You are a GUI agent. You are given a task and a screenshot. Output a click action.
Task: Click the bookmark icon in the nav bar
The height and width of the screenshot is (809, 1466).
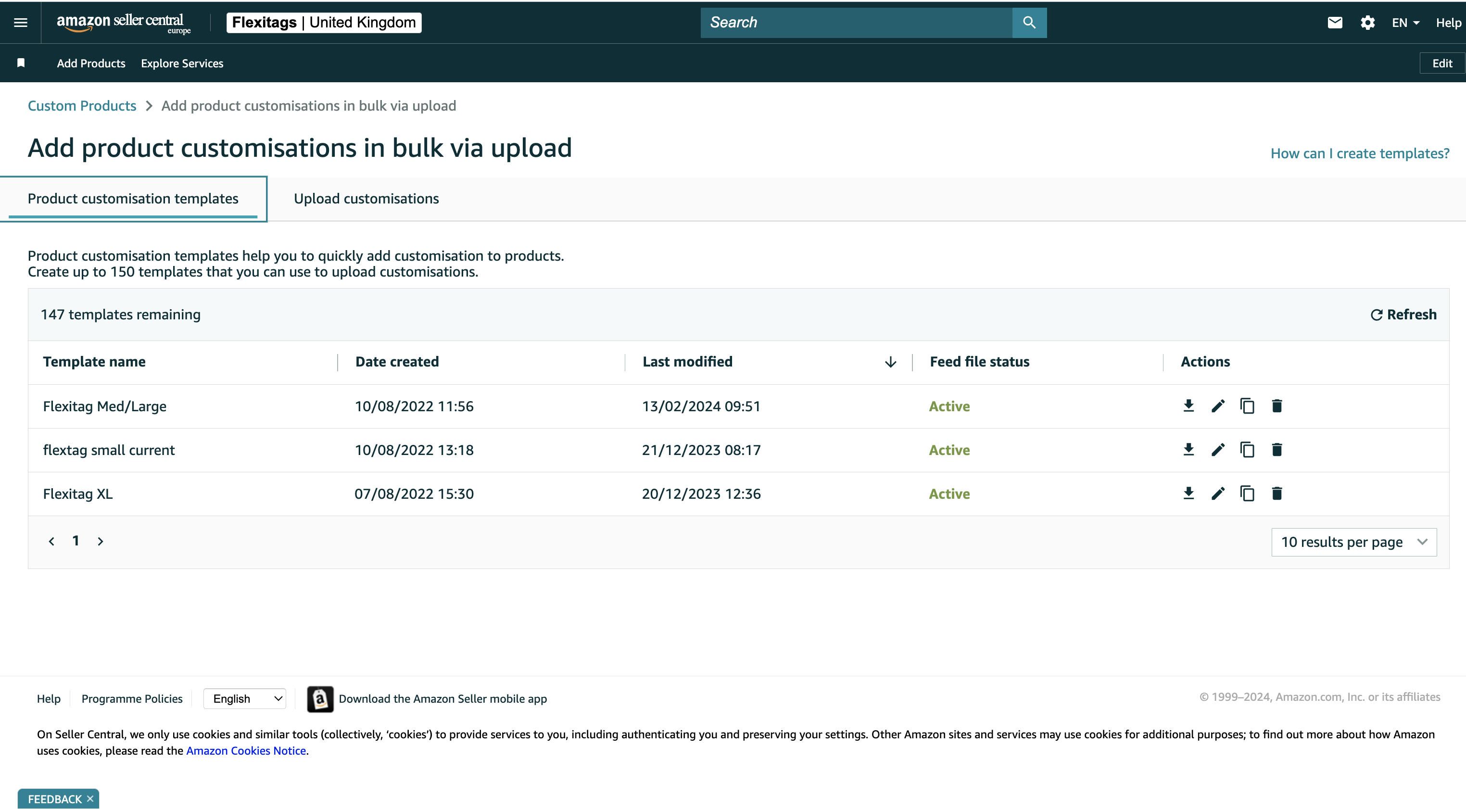tap(21, 63)
